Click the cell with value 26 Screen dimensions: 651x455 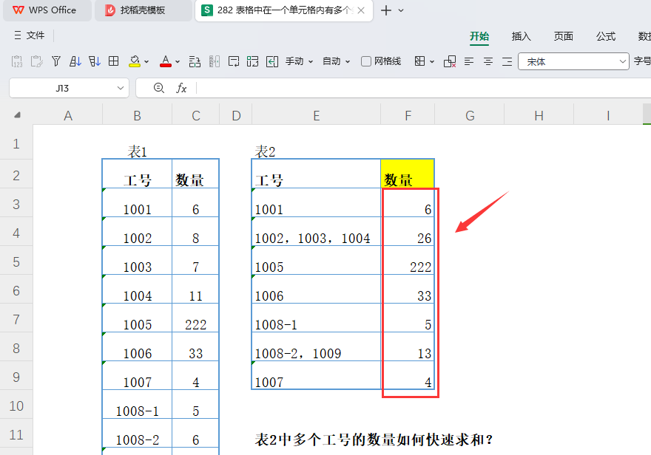(x=408, y=232)
